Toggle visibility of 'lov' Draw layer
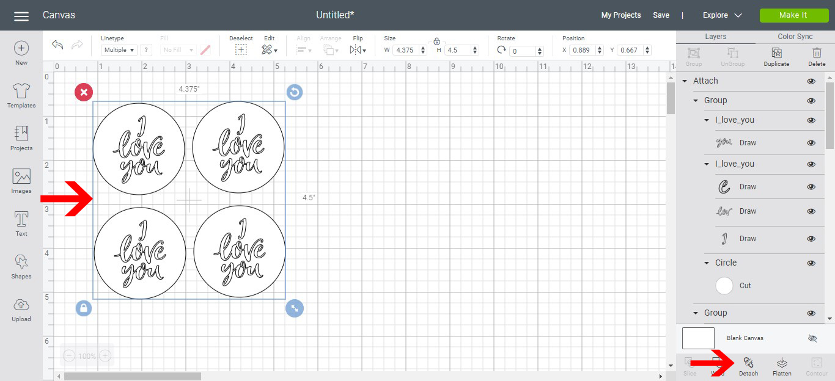This screenshot has width=835, height=381. click(x=811, y=211)
